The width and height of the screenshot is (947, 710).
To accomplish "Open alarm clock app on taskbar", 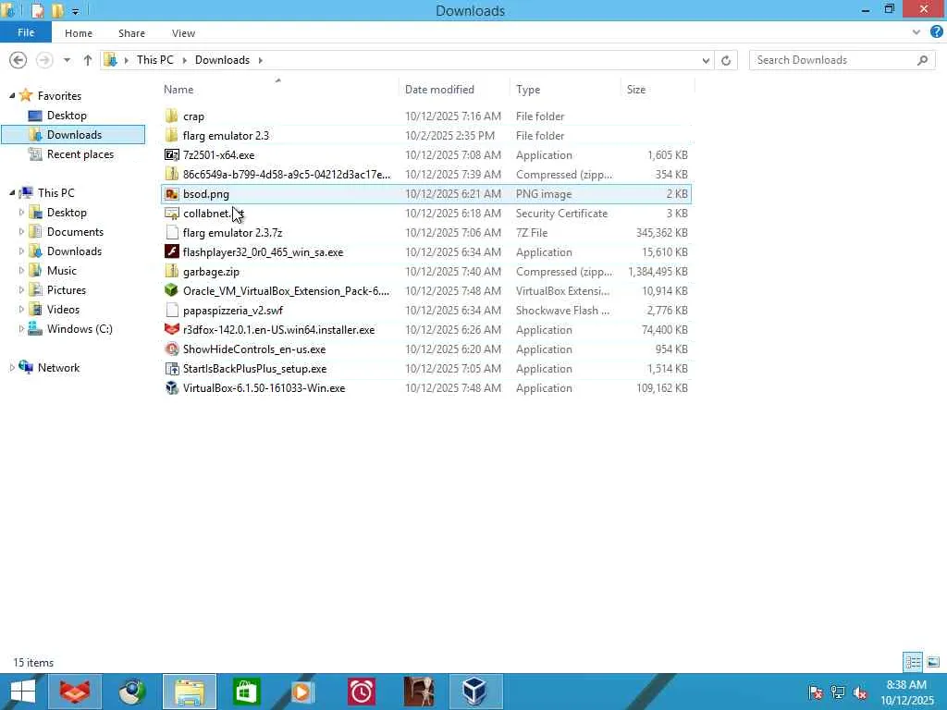I will point(362,692).
